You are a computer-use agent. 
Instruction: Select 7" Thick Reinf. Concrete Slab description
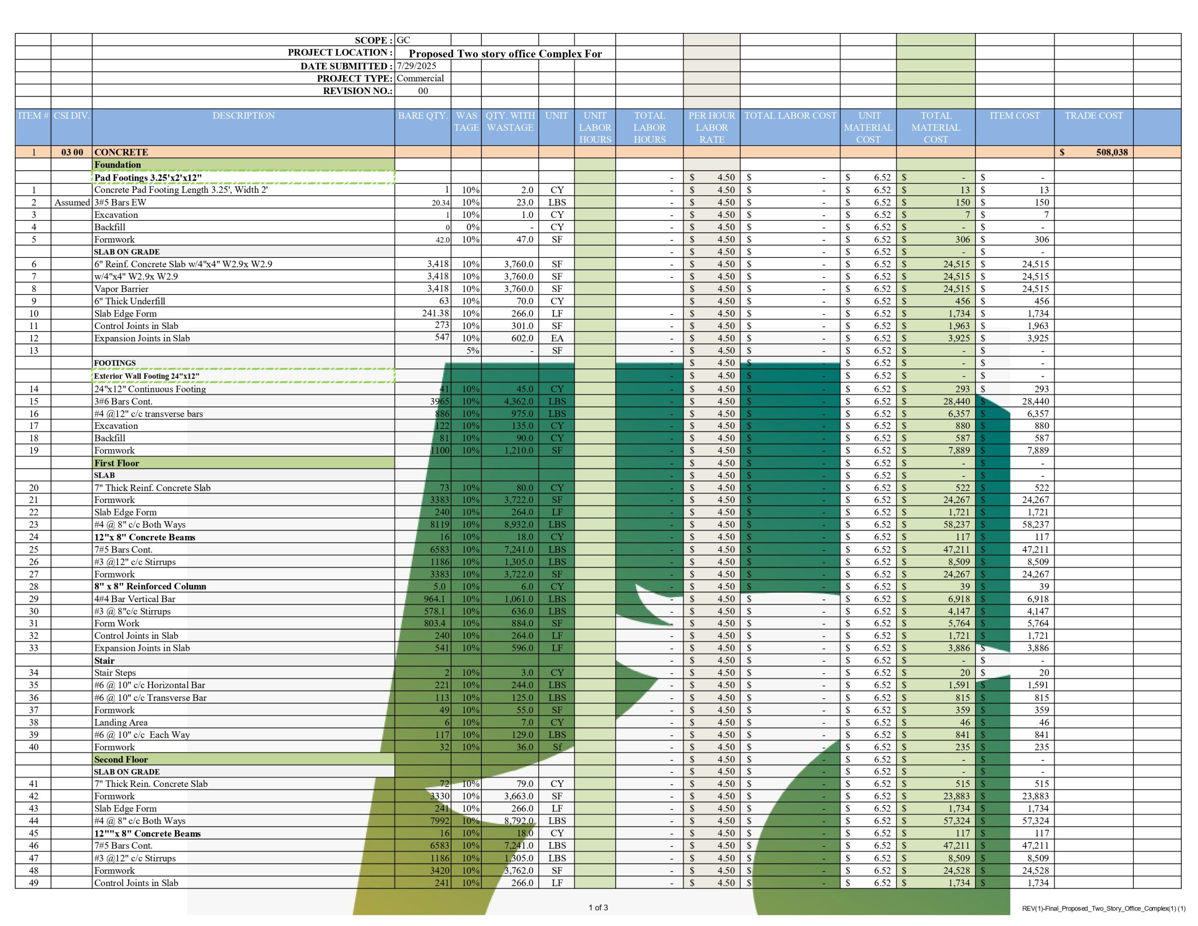pos(152,487)
